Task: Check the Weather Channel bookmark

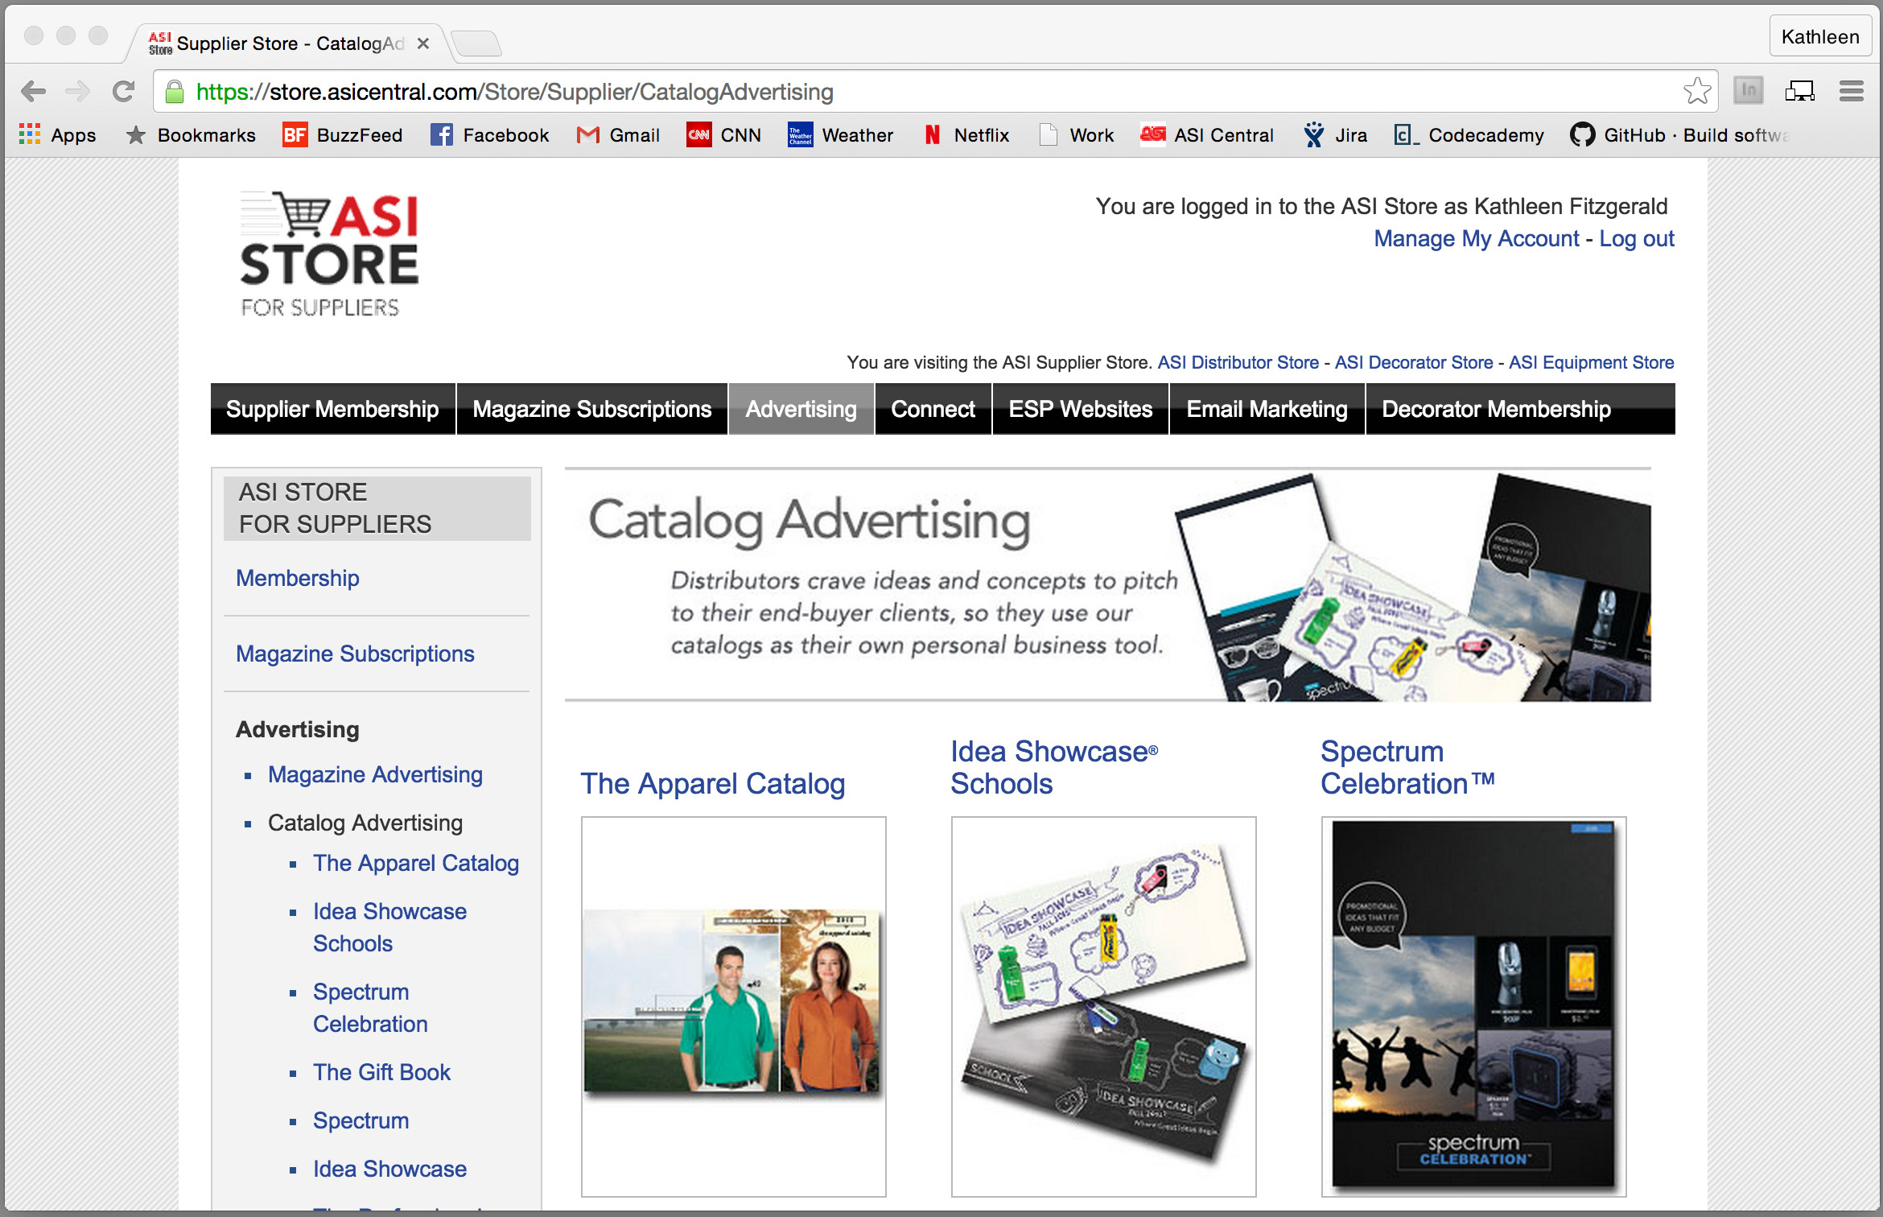Action: (x=840, y=134)
